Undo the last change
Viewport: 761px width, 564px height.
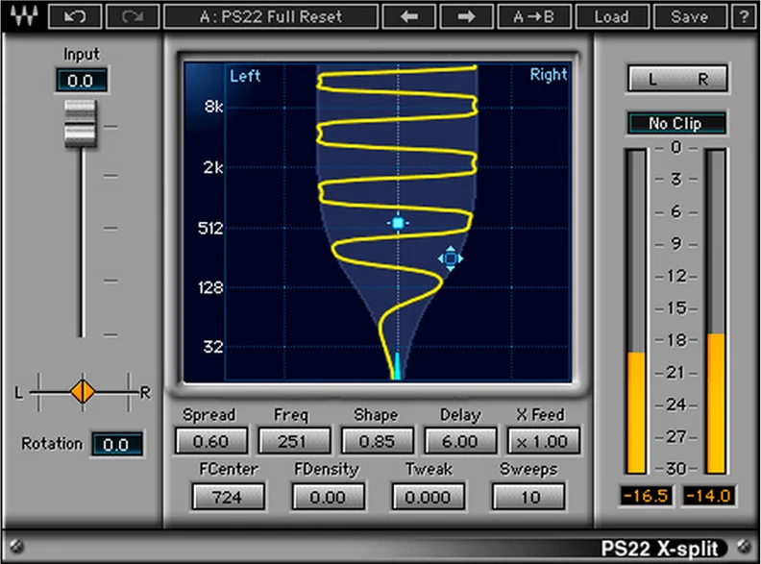click(x=75, y=16)
